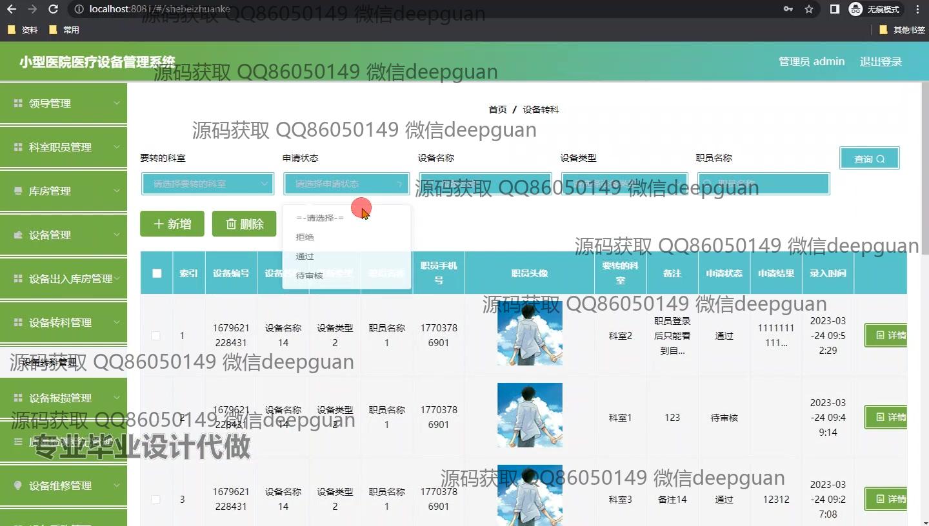Image resolution: width=929 pixels, height=526 pixels.
Task: Choose 待审核 in status dropdown list
Action: pyautogui.click(x=346, y=276)
